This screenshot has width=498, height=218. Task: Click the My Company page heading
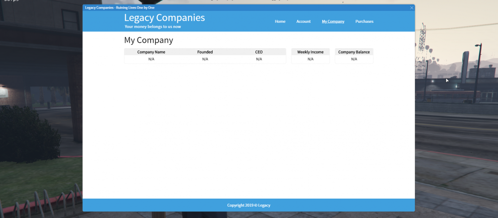(148, 40)
